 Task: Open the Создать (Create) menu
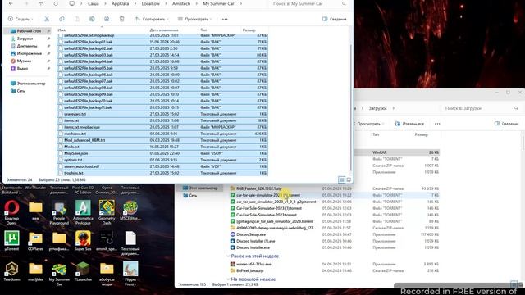click(x=21, y=19)
